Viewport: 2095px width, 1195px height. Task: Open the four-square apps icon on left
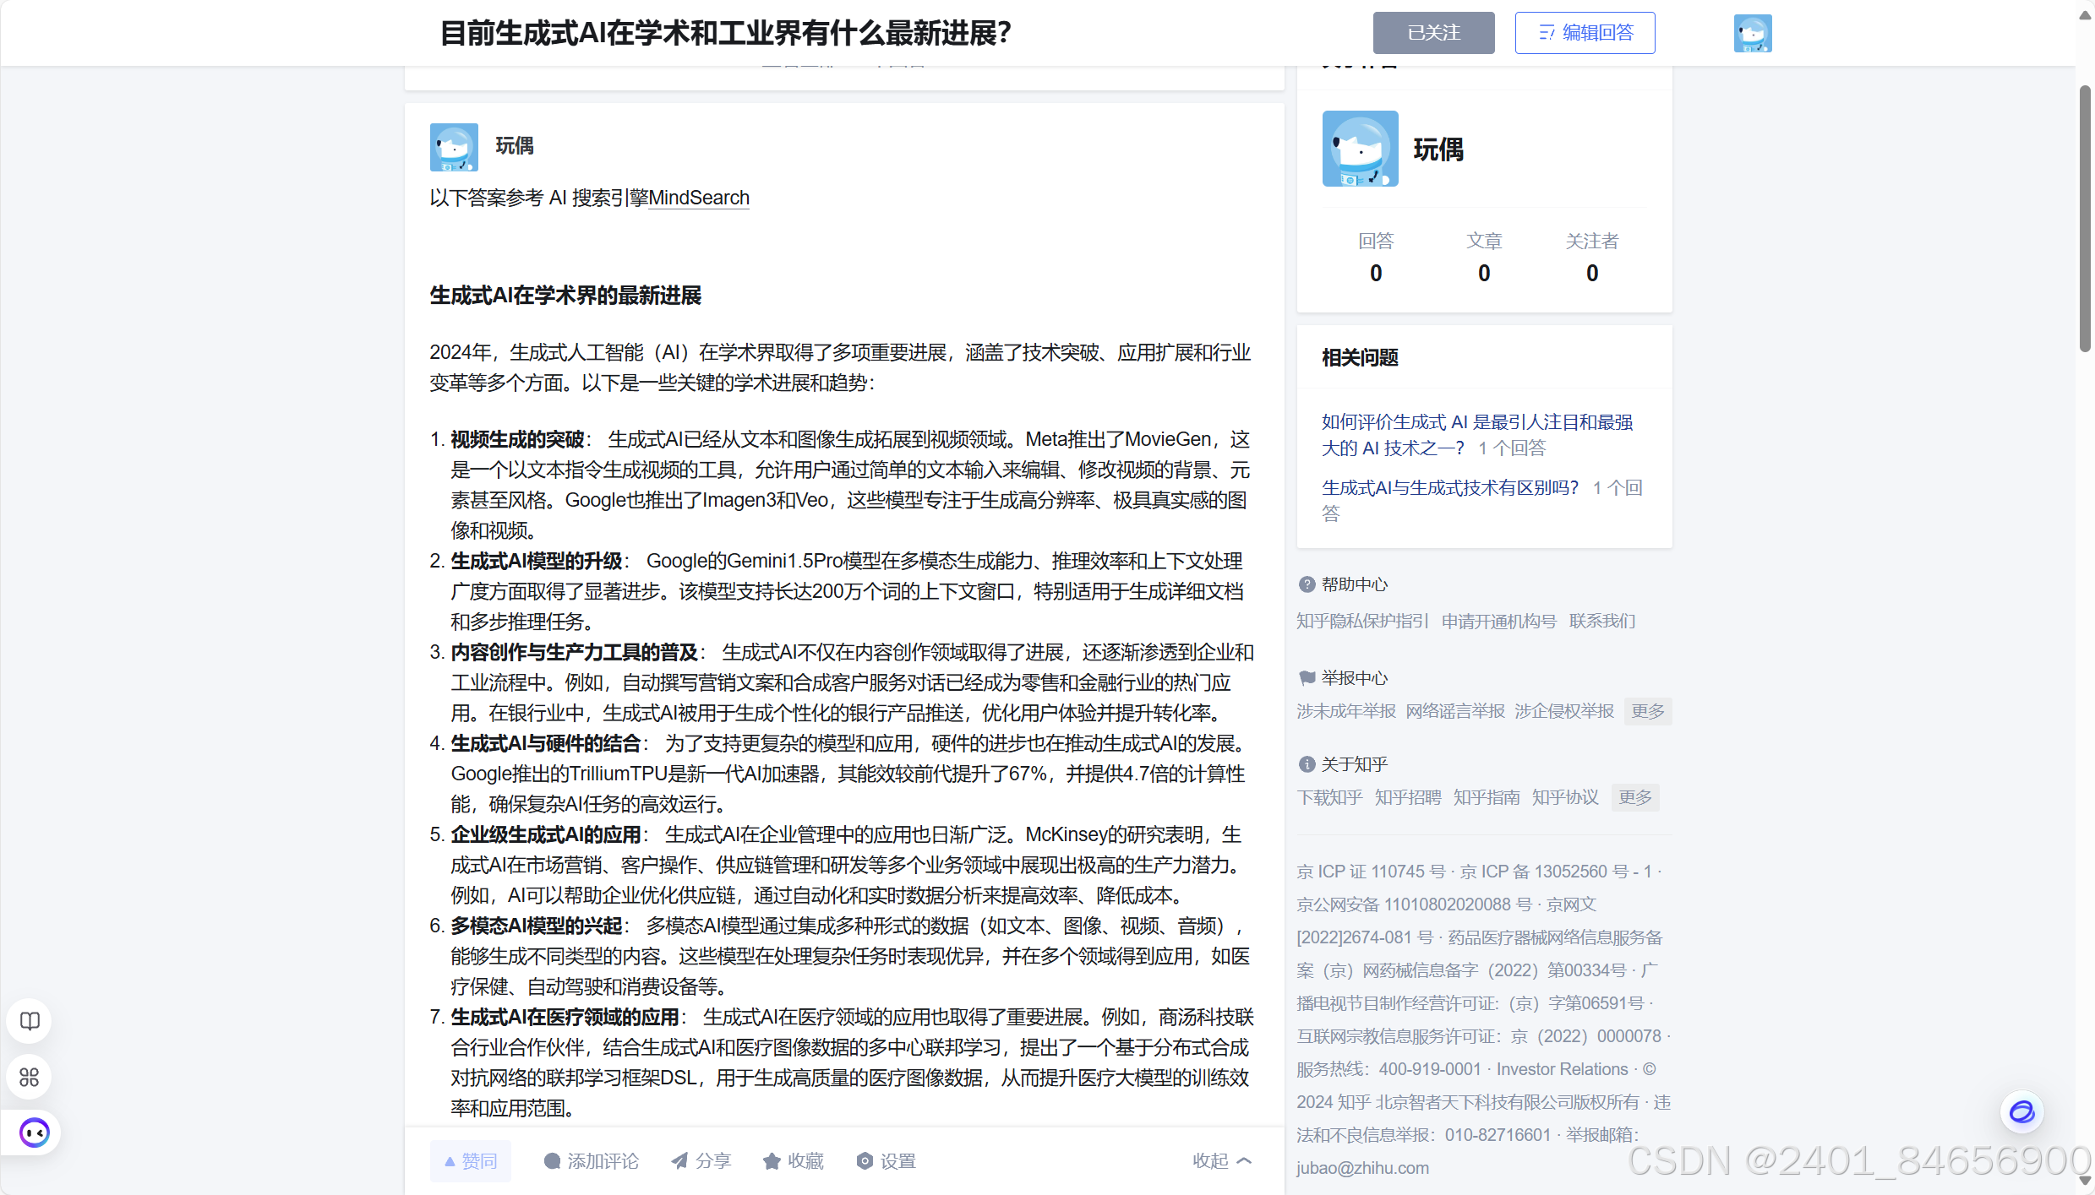30,1077
